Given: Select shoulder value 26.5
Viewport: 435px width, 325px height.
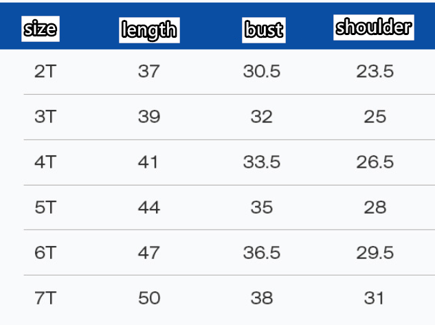Looking at the screenshot, I should (375, 162).
